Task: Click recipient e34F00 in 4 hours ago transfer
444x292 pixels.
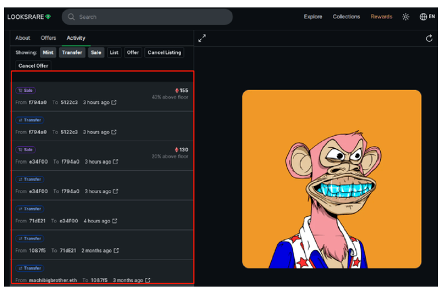Action: pos(69,221)
